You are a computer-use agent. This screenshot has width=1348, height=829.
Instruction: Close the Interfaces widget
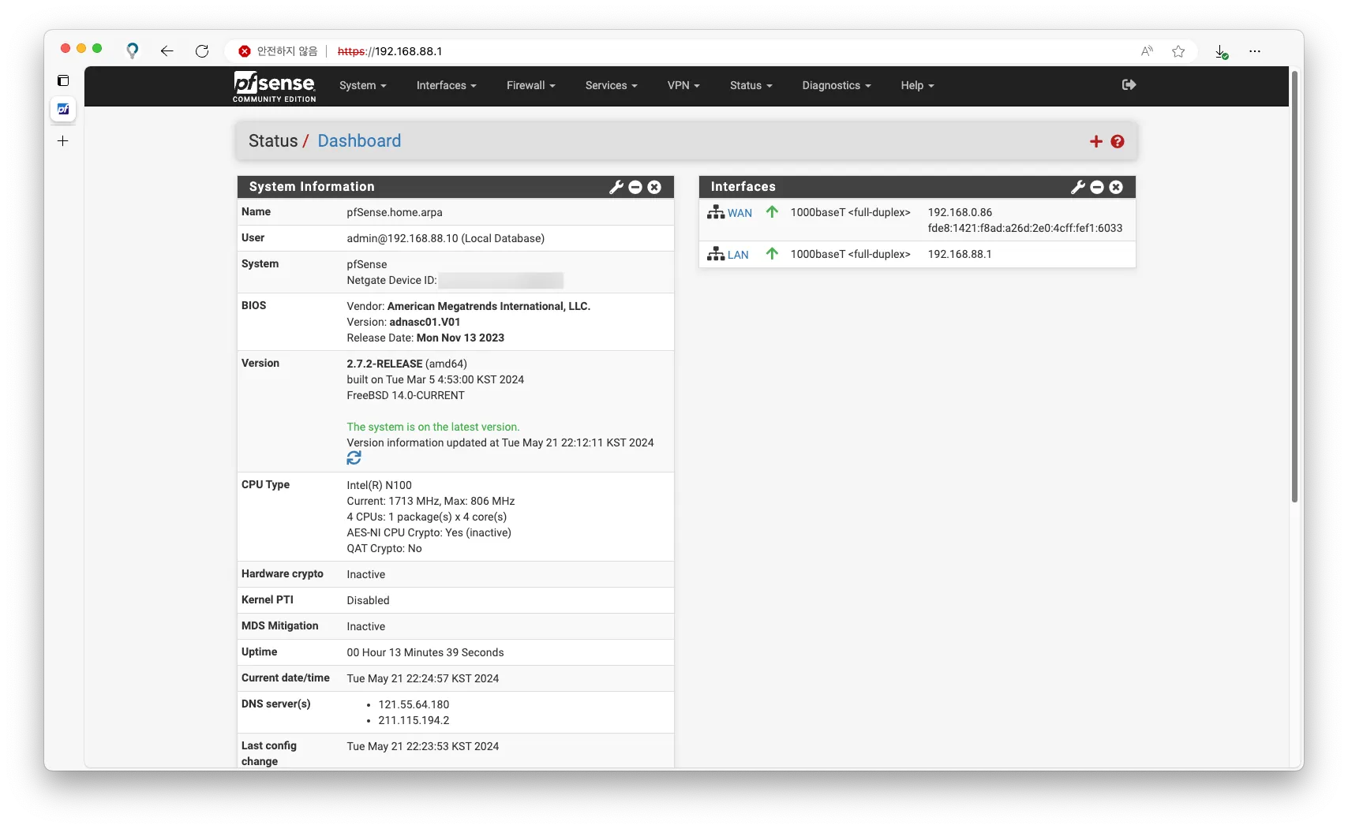click(x=1116, y=187)
